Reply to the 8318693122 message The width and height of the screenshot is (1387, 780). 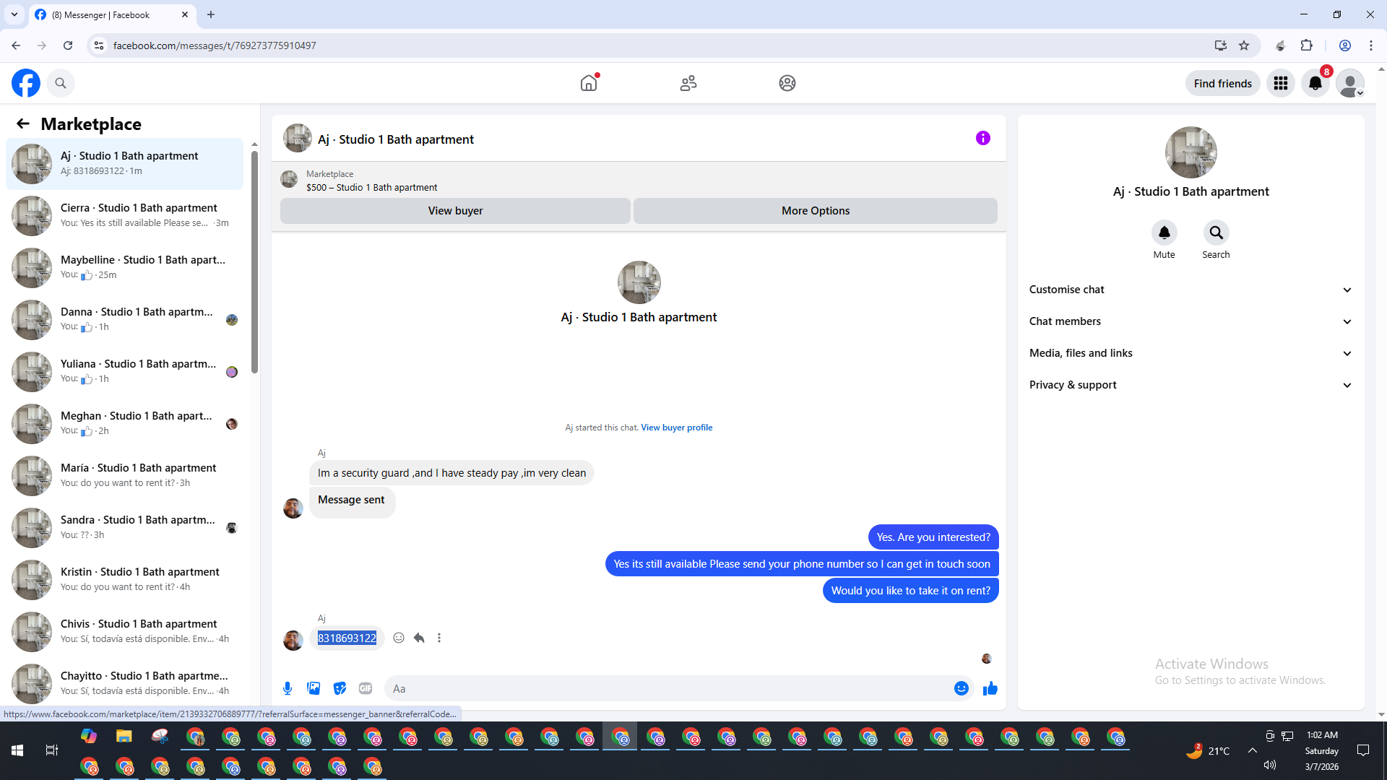click(x=419, y=638)
